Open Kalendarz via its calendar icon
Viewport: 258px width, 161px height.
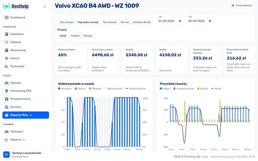6,34
